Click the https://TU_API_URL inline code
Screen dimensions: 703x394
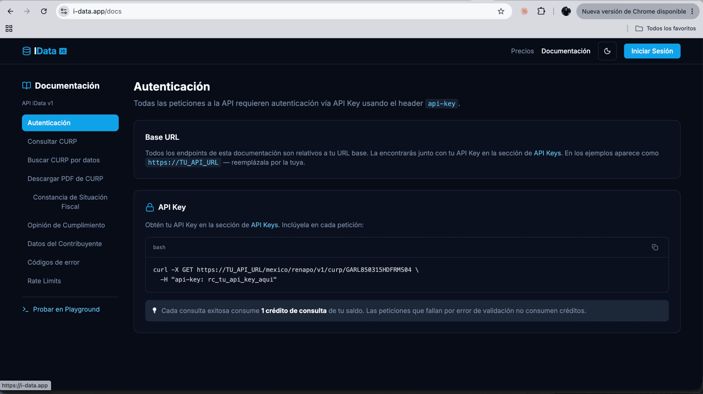183,163
